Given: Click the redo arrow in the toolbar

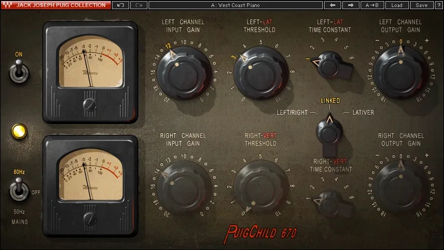Looking at the screenshot, I should (x=138, y=5).
